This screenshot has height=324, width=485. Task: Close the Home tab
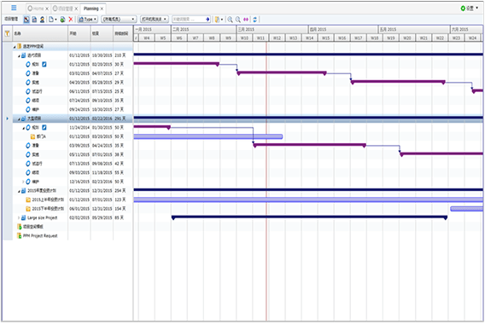(47, 9)
